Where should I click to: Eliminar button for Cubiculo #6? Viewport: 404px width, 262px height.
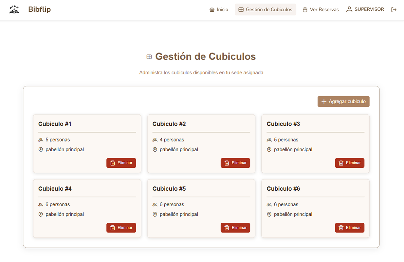pyautogui.click(x=350, y=228)
